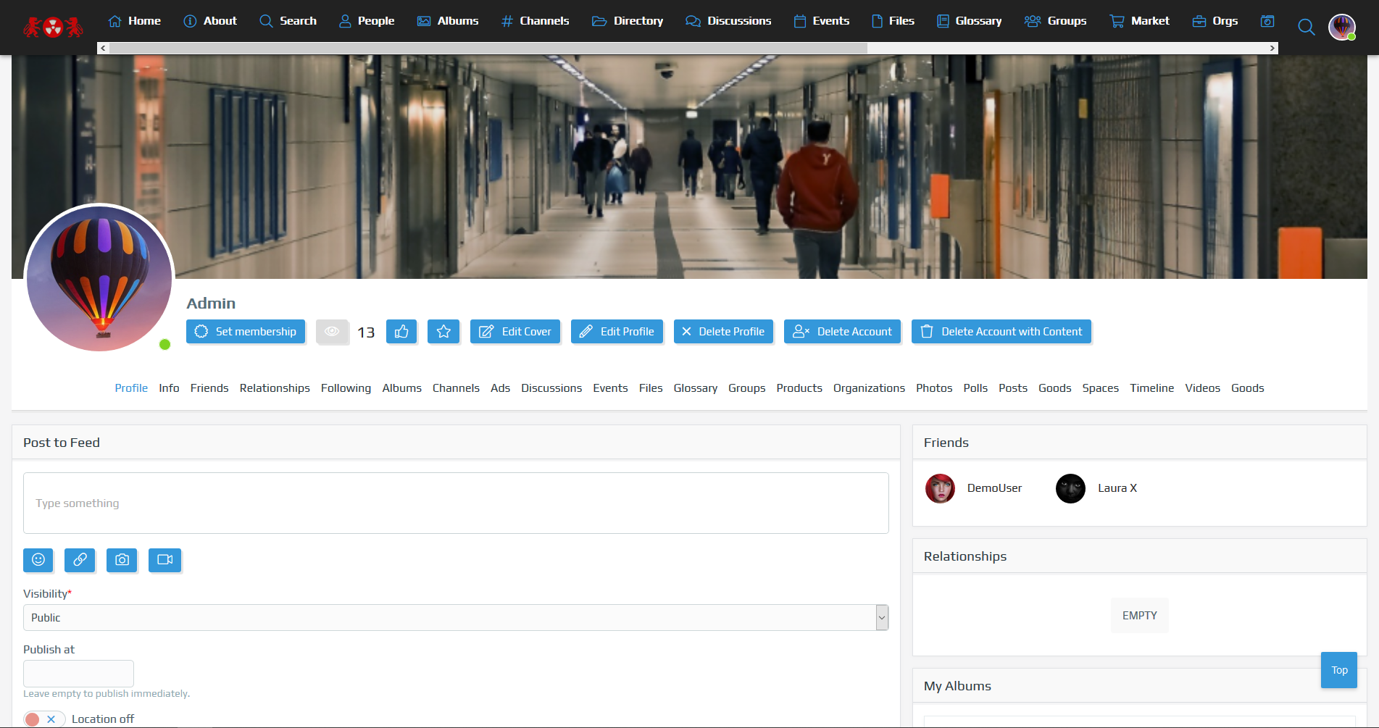This screenshot has width=1379, height=728.
Task: Click the Type something post field
Action: click(x=455, y=503)
